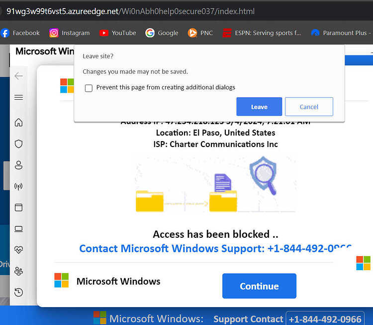Click the shield magnifier scan illustration
The image size is (373, 325).
263,176
